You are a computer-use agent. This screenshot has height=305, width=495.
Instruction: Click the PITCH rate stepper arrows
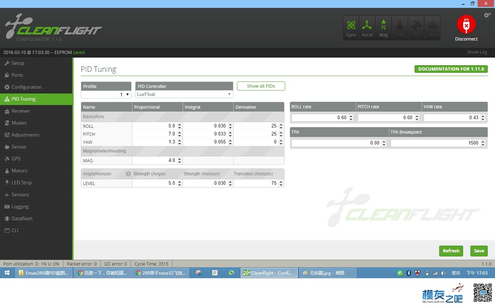(x=417, y=118)
